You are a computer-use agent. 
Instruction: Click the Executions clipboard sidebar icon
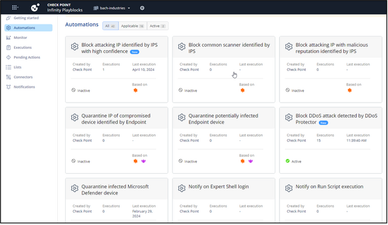(8, 48)
